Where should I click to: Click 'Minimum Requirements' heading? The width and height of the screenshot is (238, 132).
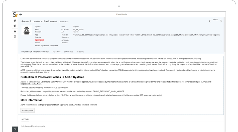pyautogui.click(x=33, y=126)
